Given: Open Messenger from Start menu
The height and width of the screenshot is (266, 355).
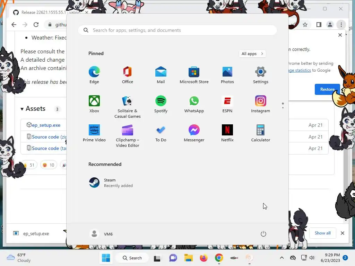Looking at the screenshot, I should 194,133.
